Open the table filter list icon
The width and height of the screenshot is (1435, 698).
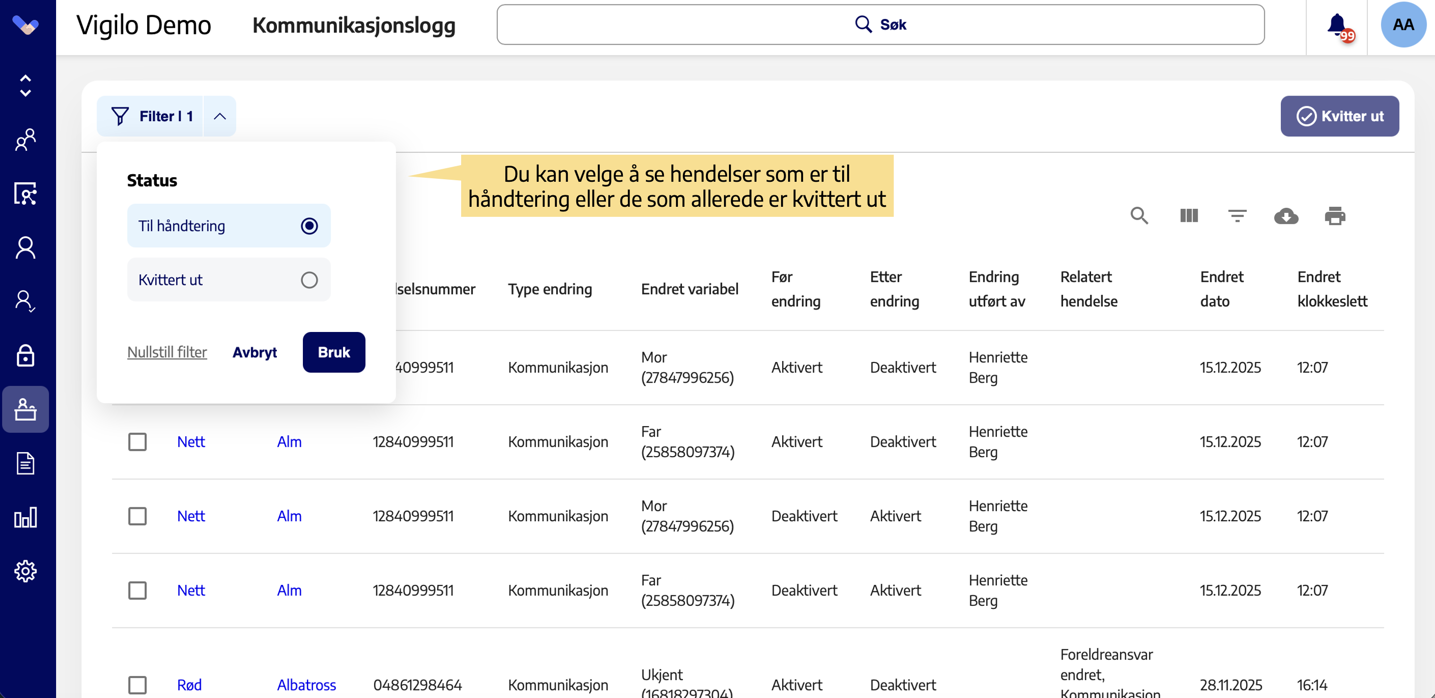click(1237, 216)
